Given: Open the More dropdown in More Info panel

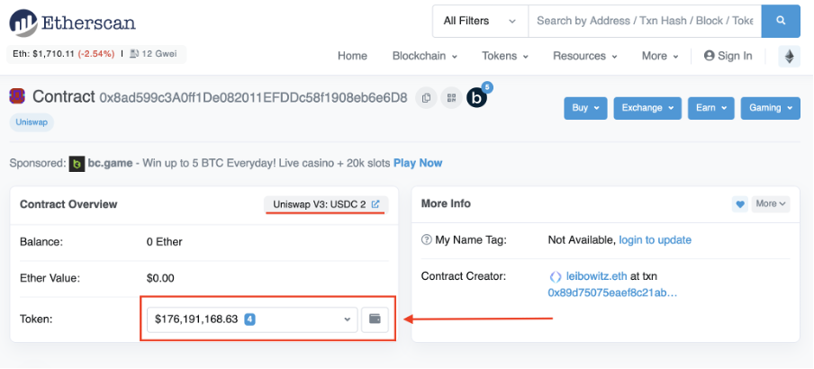Looking at the screenshot, I should (x=771, y=204).
